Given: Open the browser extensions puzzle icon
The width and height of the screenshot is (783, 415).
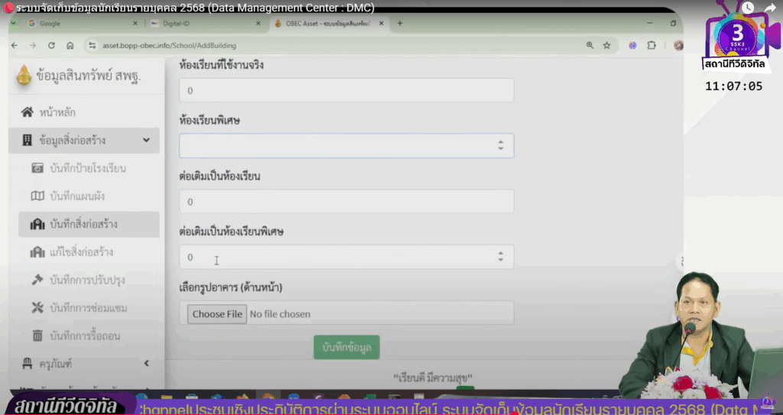Looking at the screenshot, I should point(651,45).
